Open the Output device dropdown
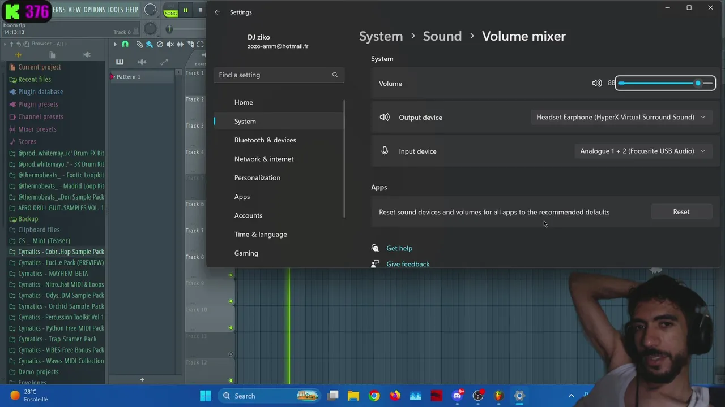This screenshot has width=725, height=407. (621, 117)
